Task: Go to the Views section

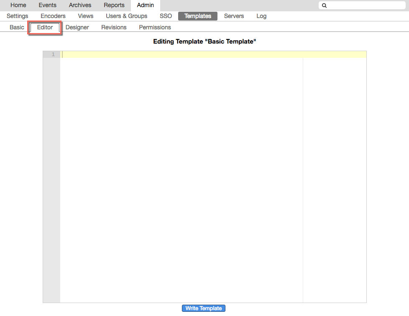Action: [x=86, y=16]
